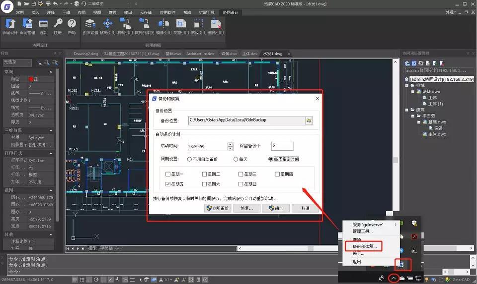The image size is (477, 284).
Task: Choose 备份和恢复... in the tray context menu
Action: [364, 246]
